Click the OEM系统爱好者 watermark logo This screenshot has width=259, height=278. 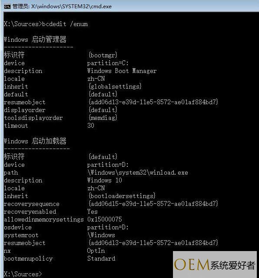[x=215, y=265]
